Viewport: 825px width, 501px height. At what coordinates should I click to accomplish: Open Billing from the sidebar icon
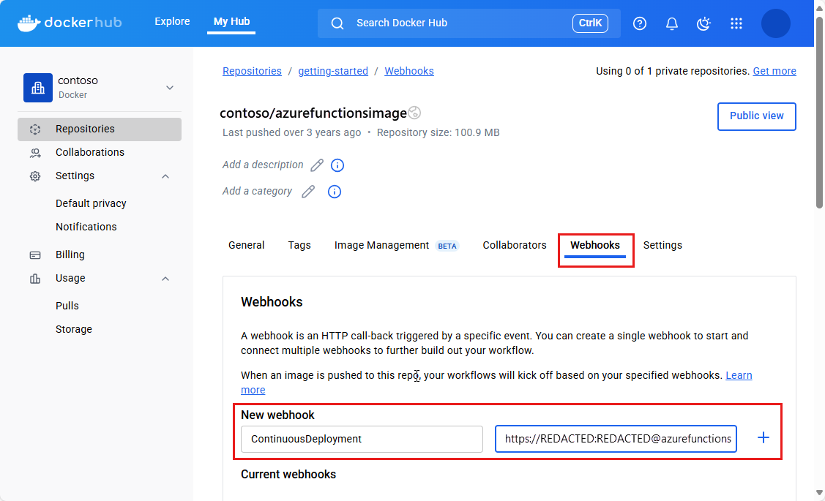click(x=34, y=254)
